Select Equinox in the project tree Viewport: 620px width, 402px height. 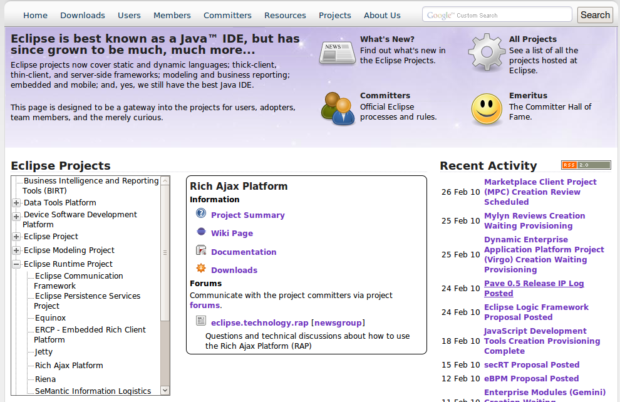coord(50,318)
